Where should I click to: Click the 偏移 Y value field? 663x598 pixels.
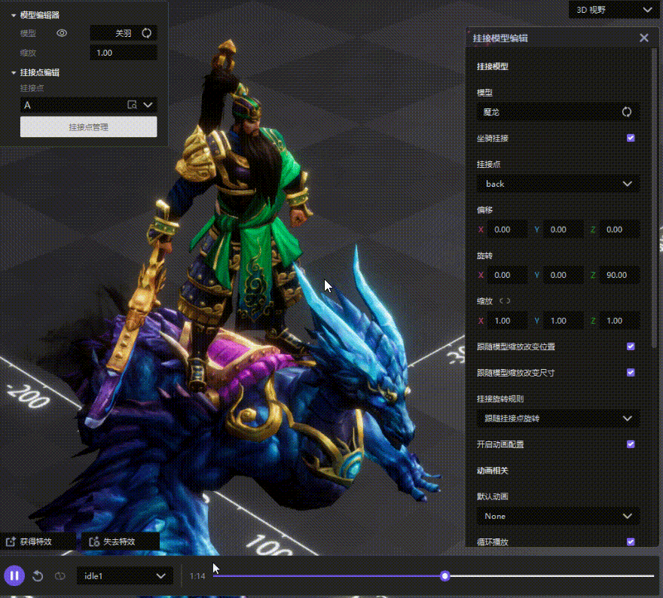point(564,230)
